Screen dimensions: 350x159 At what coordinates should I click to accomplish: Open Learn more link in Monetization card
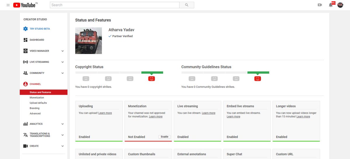pos(156,116)
